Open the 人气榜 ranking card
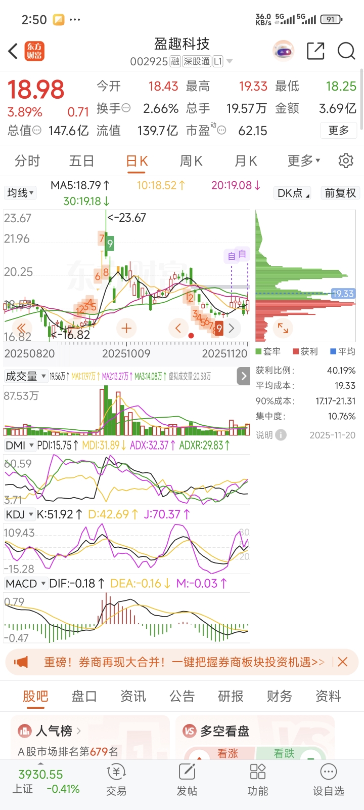Image resolution: width=364 pixels, height=810 pixels. pyautogui.click(x=90, y=737)
